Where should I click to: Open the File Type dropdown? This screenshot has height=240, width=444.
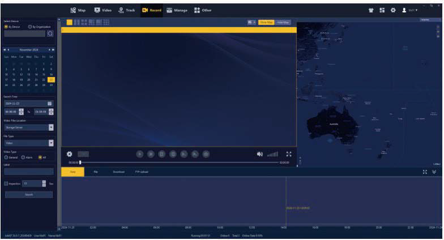point(50,143)
